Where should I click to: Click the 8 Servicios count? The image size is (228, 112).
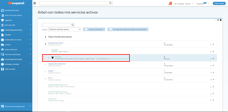pos(167,58)
